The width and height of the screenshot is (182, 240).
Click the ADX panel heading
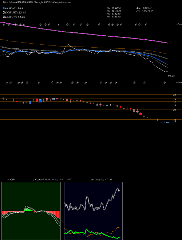point(70,180)
